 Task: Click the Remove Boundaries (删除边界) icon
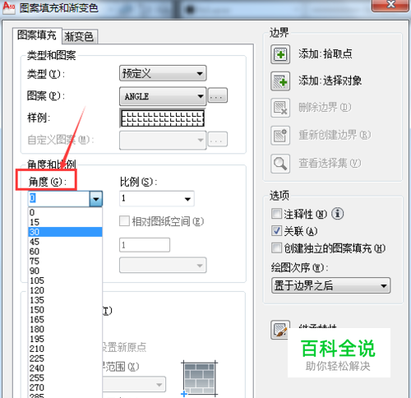click(280, 108)
